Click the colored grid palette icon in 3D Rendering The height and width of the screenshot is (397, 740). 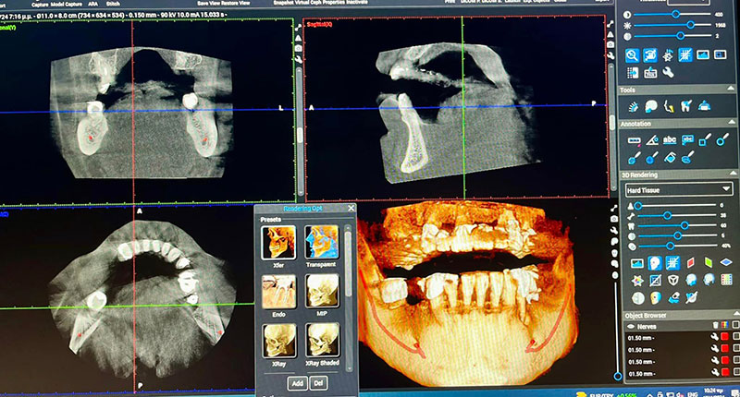coord(726,280)
